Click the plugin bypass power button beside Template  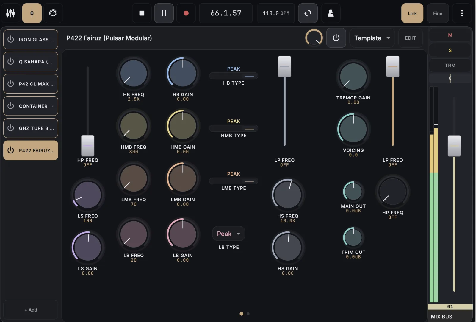(336, 38)
